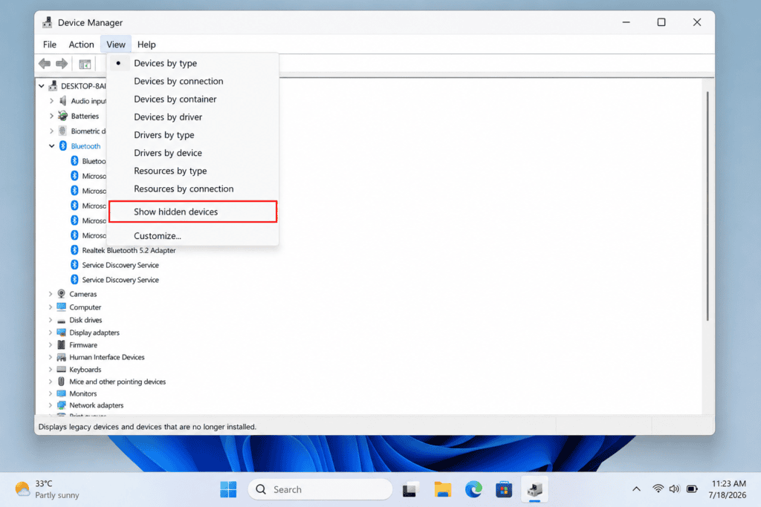This screenshot has width=761, height=507.
Task: Expand the Disk drives category
Action: pyautogui.click(x=51, y=320)
